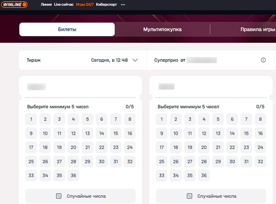Screen dimensions: 276x204
Task: Switch to the Билеты tab
Action: coord(67,29)
